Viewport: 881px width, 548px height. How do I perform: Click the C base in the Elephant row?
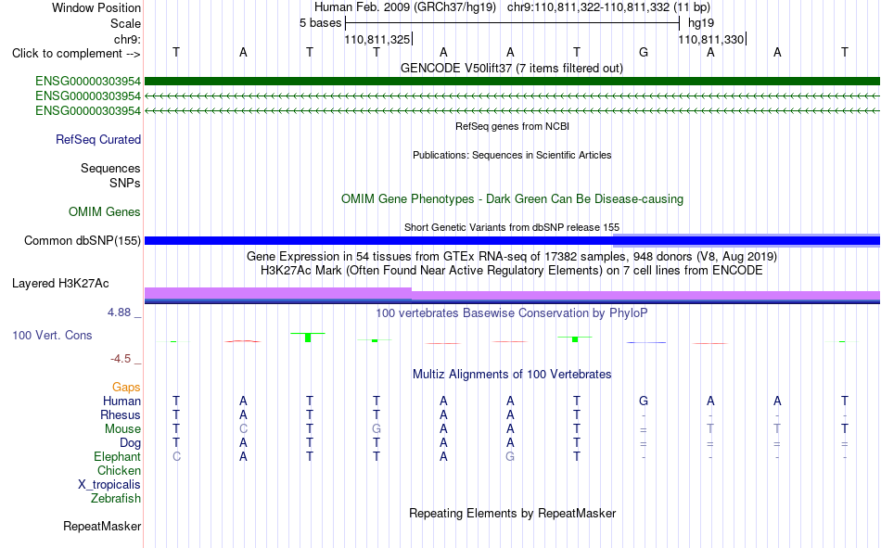click(176, 457)
